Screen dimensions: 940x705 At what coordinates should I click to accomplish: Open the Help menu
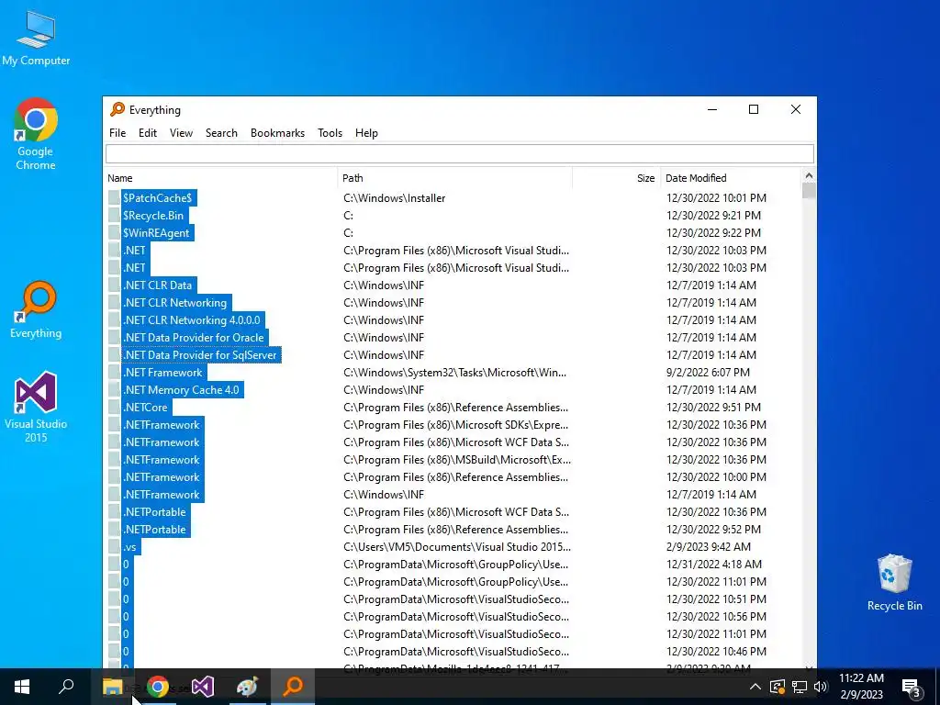pyautogui.click(x=366, y=133)
